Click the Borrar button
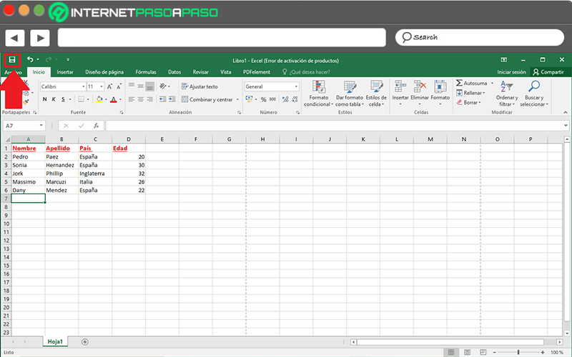The width and height of the screenshot is (572, 357). click(x=469, y=103)
